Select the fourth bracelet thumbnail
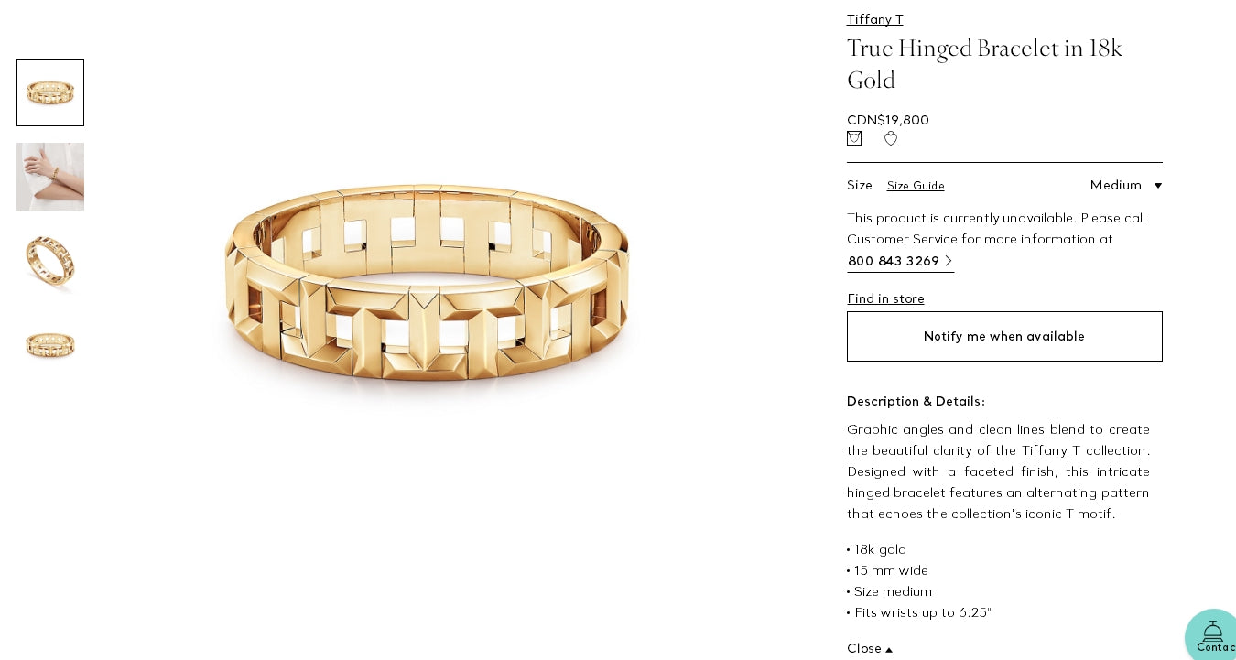The image size is (1236, 660). [x=50, y=345]
